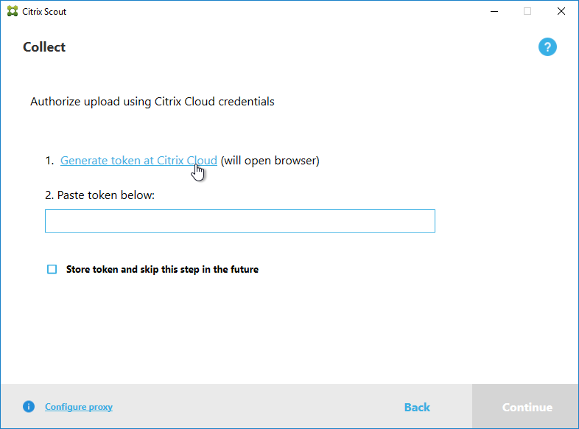Click the blue info icon beside Configure proxy
Screen dimensions: 579x429
tap(29, 406)
